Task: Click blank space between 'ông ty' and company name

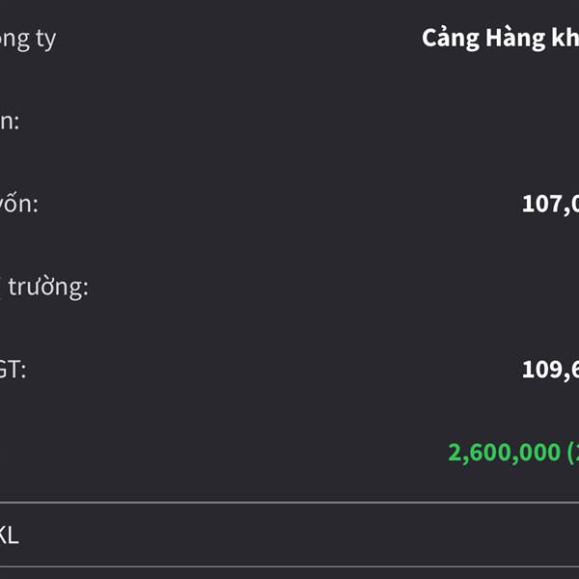Action: (241, 40)
